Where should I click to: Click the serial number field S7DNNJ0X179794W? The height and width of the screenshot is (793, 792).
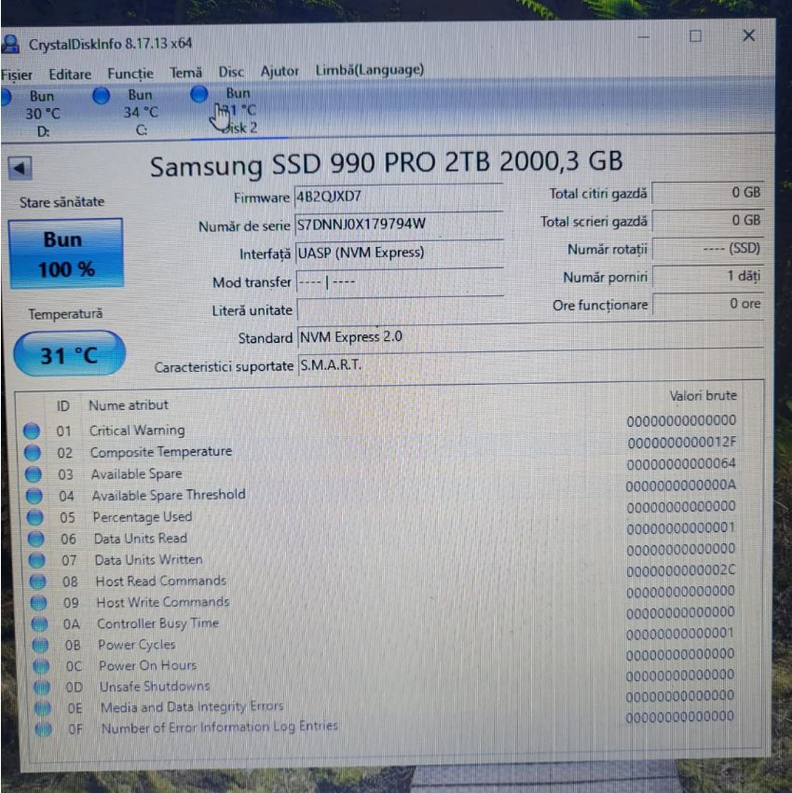tap(399, 225)
